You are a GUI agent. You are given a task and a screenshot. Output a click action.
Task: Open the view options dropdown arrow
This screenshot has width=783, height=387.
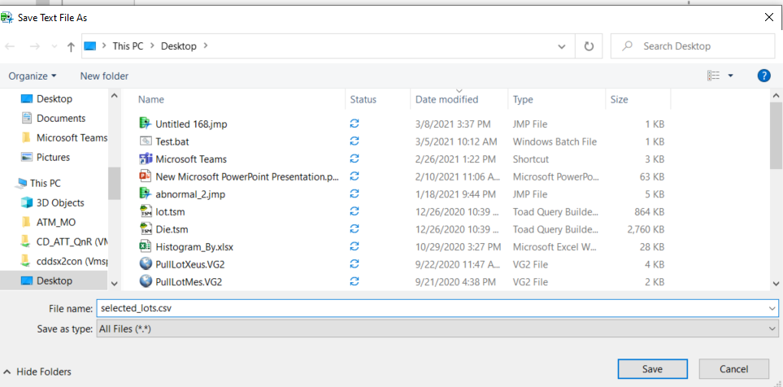pyautogui.click(x=730, y=76)
